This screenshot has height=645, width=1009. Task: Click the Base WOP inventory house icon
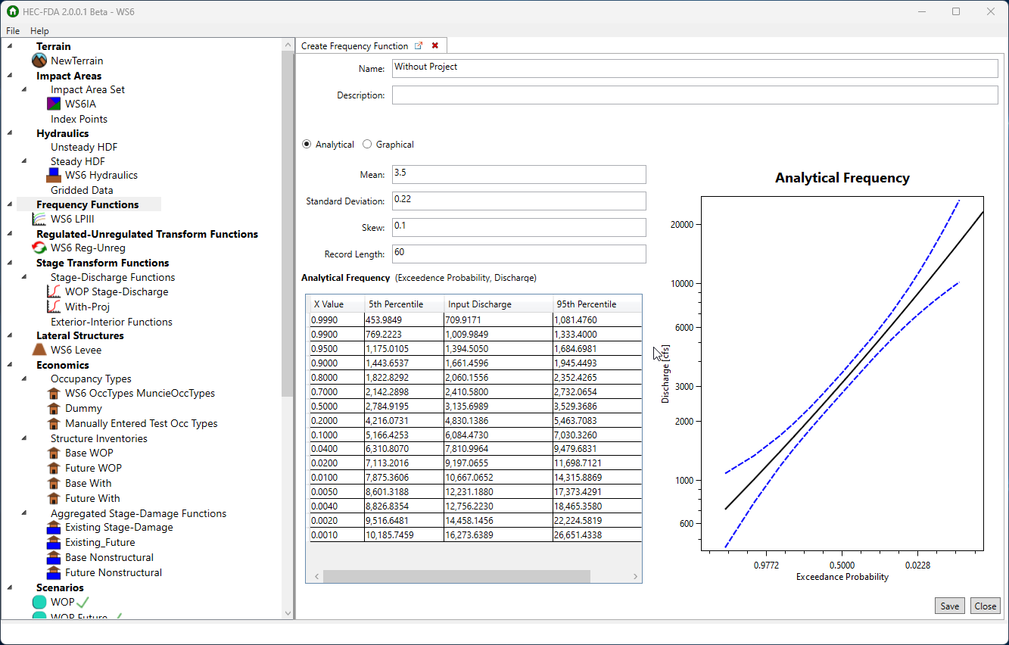coord(54,453)
